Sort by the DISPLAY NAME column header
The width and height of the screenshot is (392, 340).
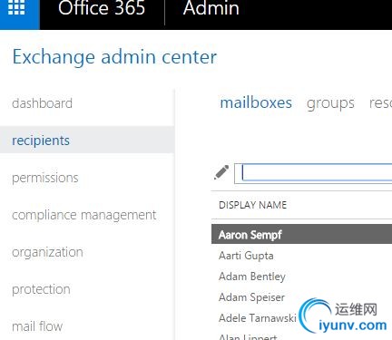(x=252, y=205)
